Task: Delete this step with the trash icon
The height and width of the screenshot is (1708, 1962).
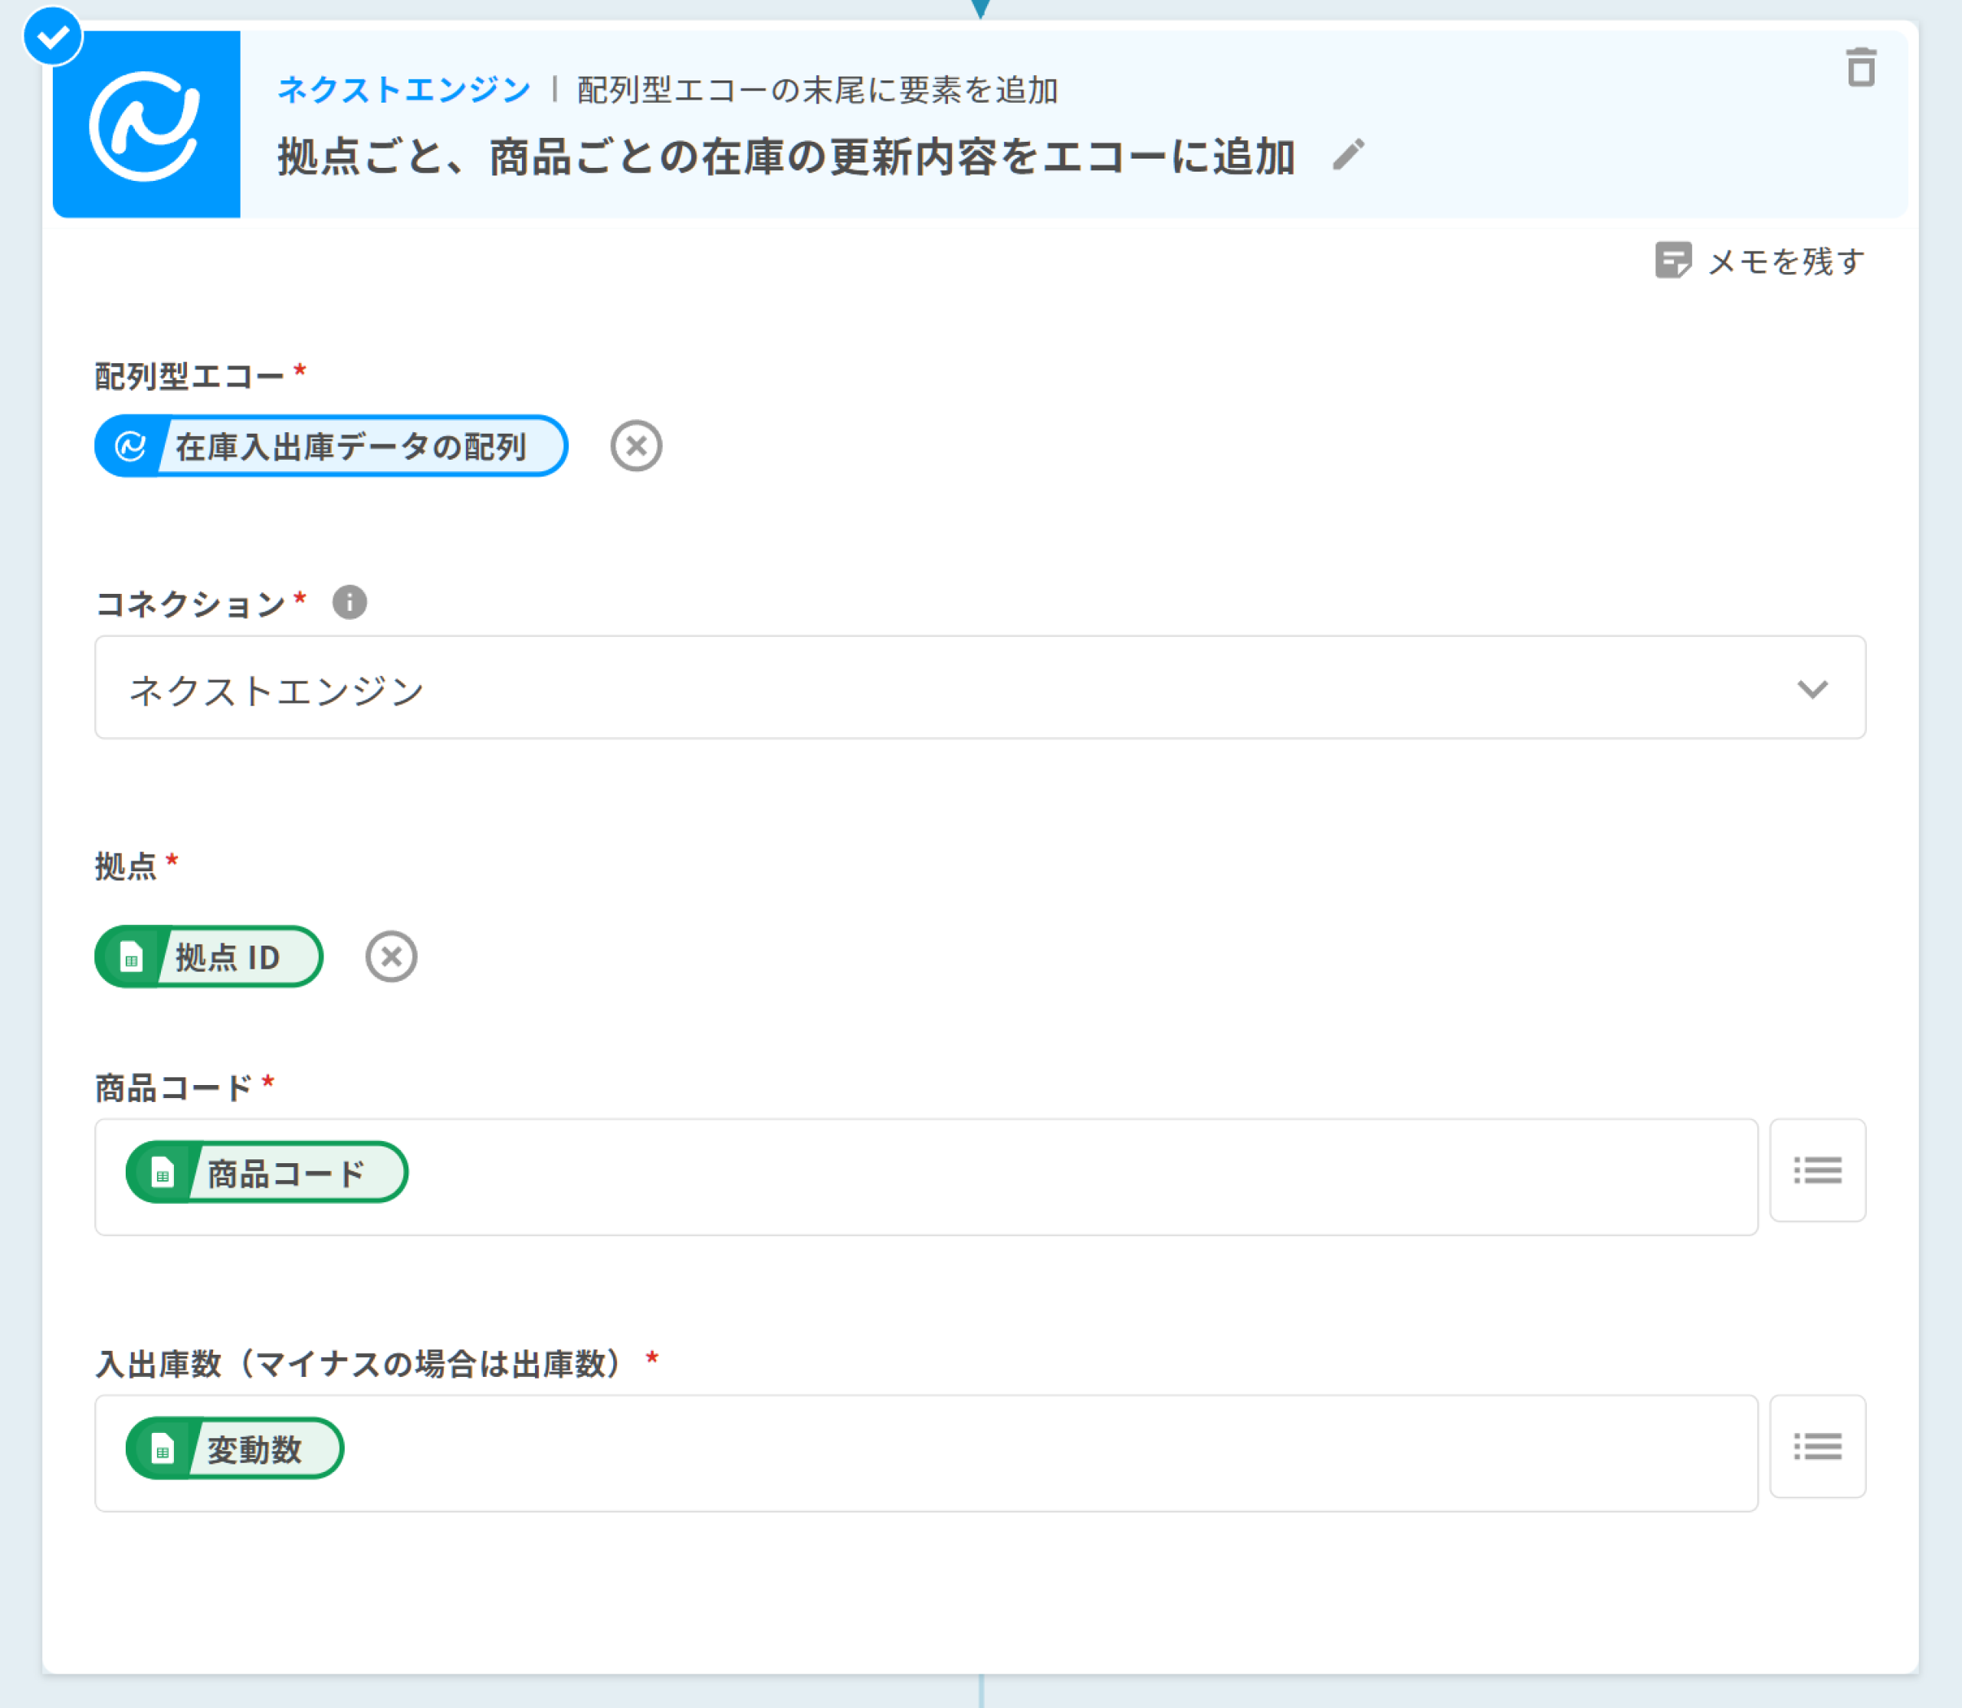Action: tap(1860, 67)
